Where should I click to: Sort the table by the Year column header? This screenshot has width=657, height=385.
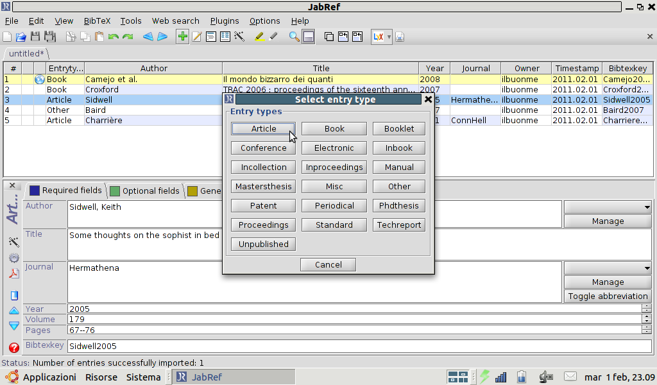[x=434, y=68]
